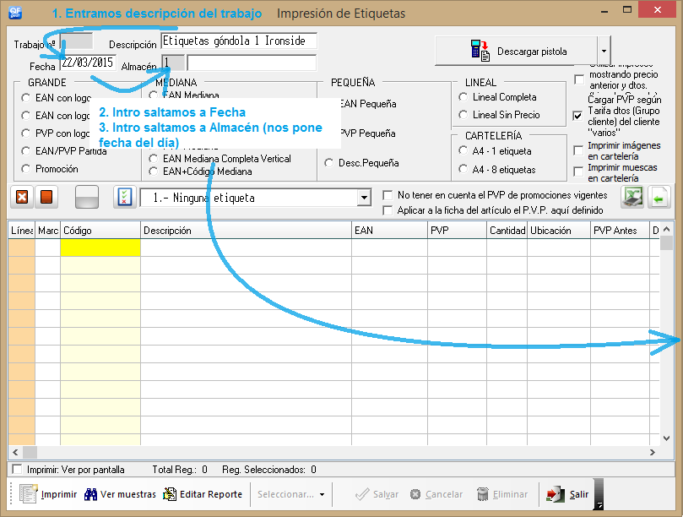Enable Imprimir muescas en cartelería
The width and height of the screenshot is (683, 517).
click(x=578, y=171)
